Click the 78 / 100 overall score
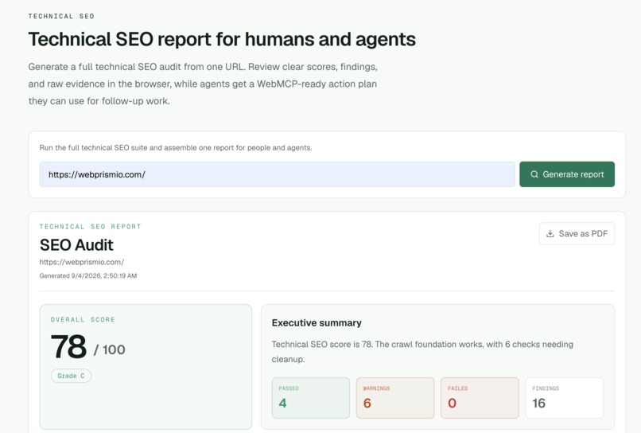 click(88, 347)
